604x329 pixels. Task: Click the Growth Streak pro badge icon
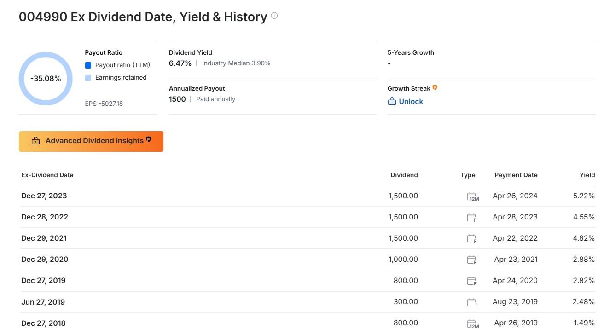(x=435, y=87)
